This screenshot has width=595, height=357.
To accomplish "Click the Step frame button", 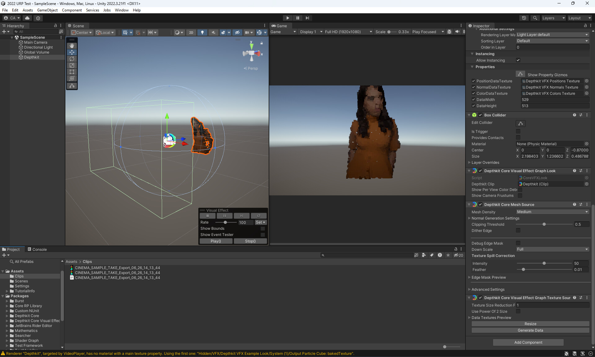I will point(307,18).
